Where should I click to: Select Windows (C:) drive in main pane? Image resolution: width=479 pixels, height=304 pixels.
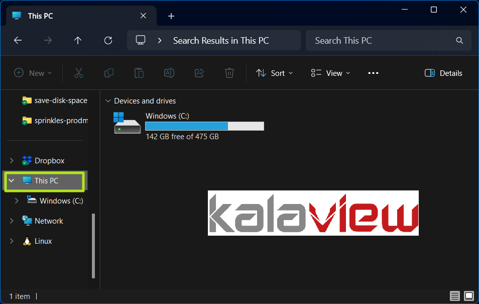click(188, 126)
